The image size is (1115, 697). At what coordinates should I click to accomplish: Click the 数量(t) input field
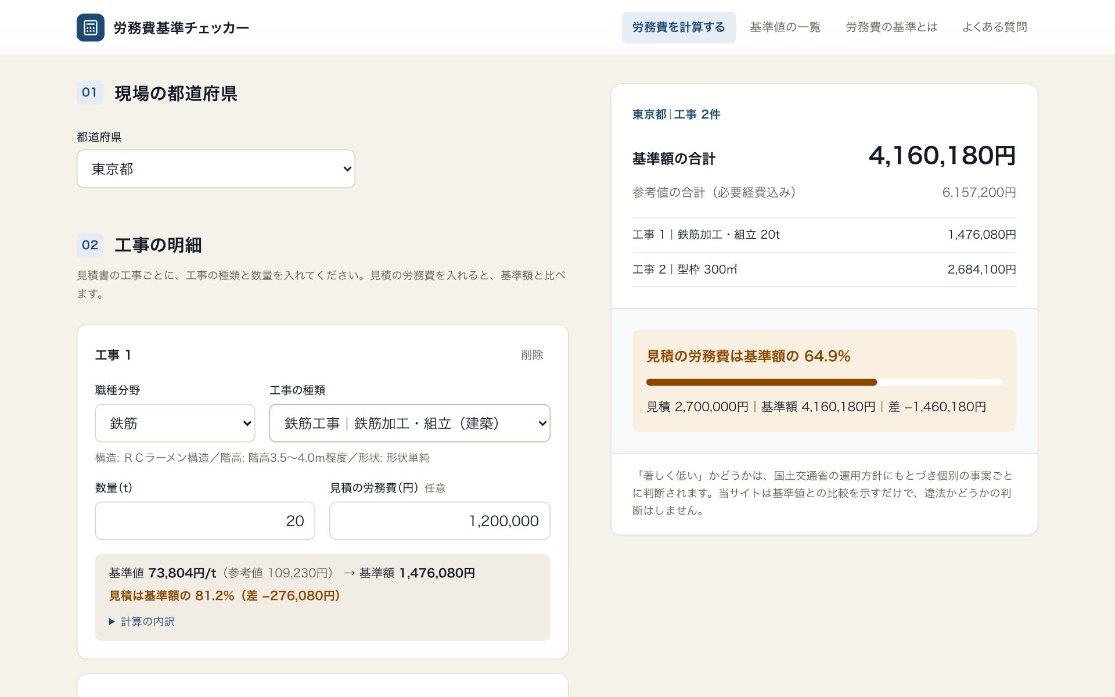pyautogui.click(x=205, y=521)
